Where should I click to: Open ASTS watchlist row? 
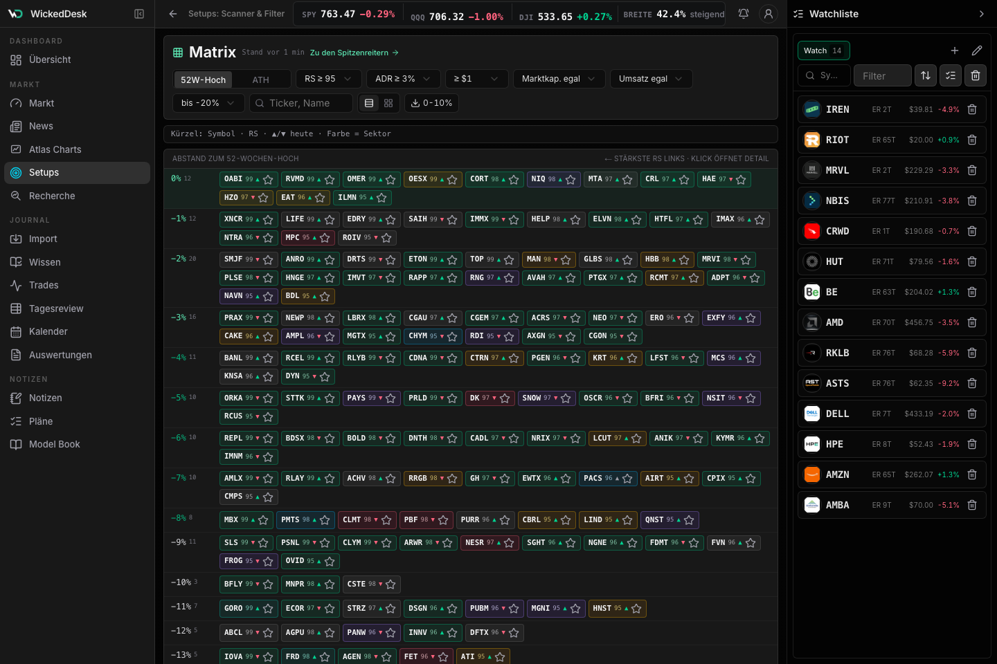892,383
